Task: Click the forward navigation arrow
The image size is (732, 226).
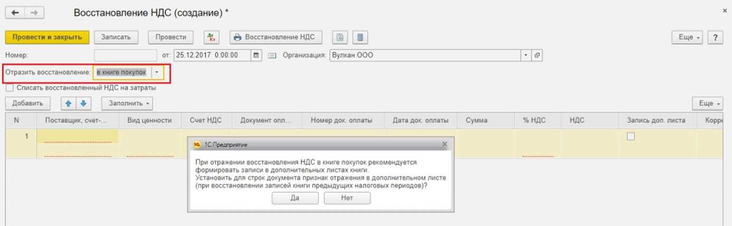Action: [34, 12]
